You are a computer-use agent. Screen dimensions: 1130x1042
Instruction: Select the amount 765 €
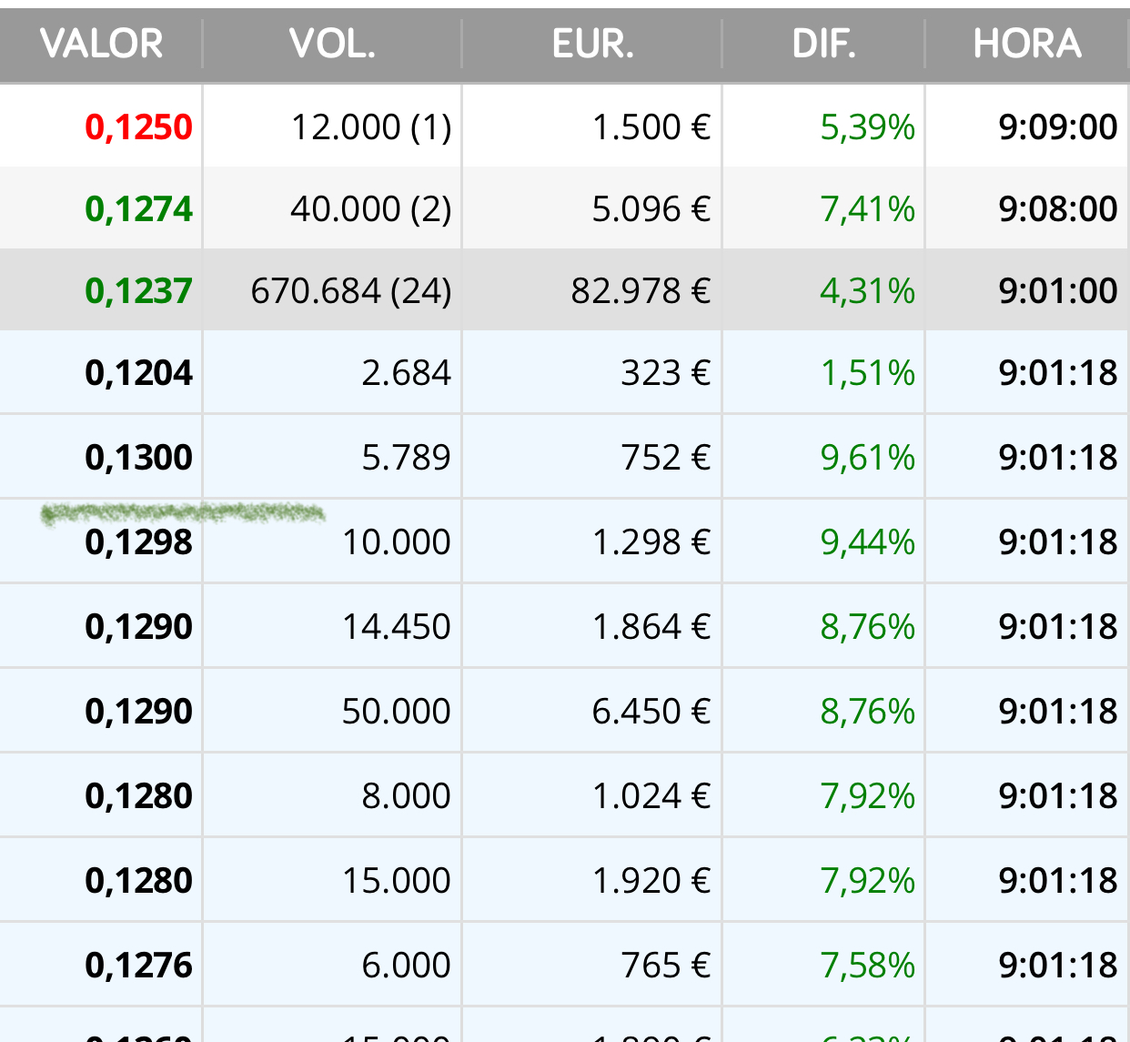(666, 966)
